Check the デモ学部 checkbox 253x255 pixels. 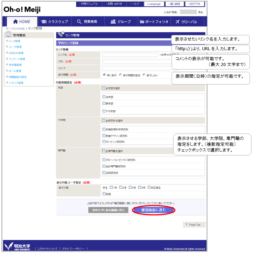(104, 111)
